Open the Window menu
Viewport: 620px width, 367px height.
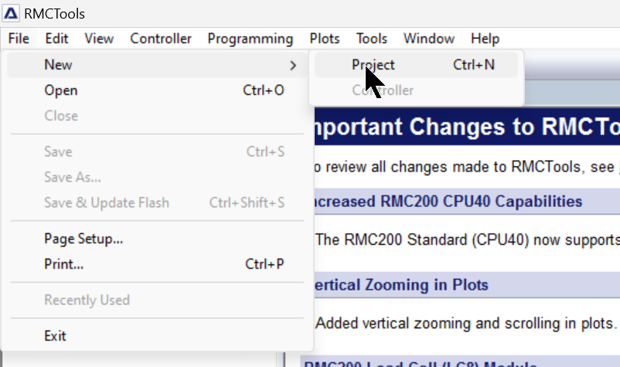(428, 39)
